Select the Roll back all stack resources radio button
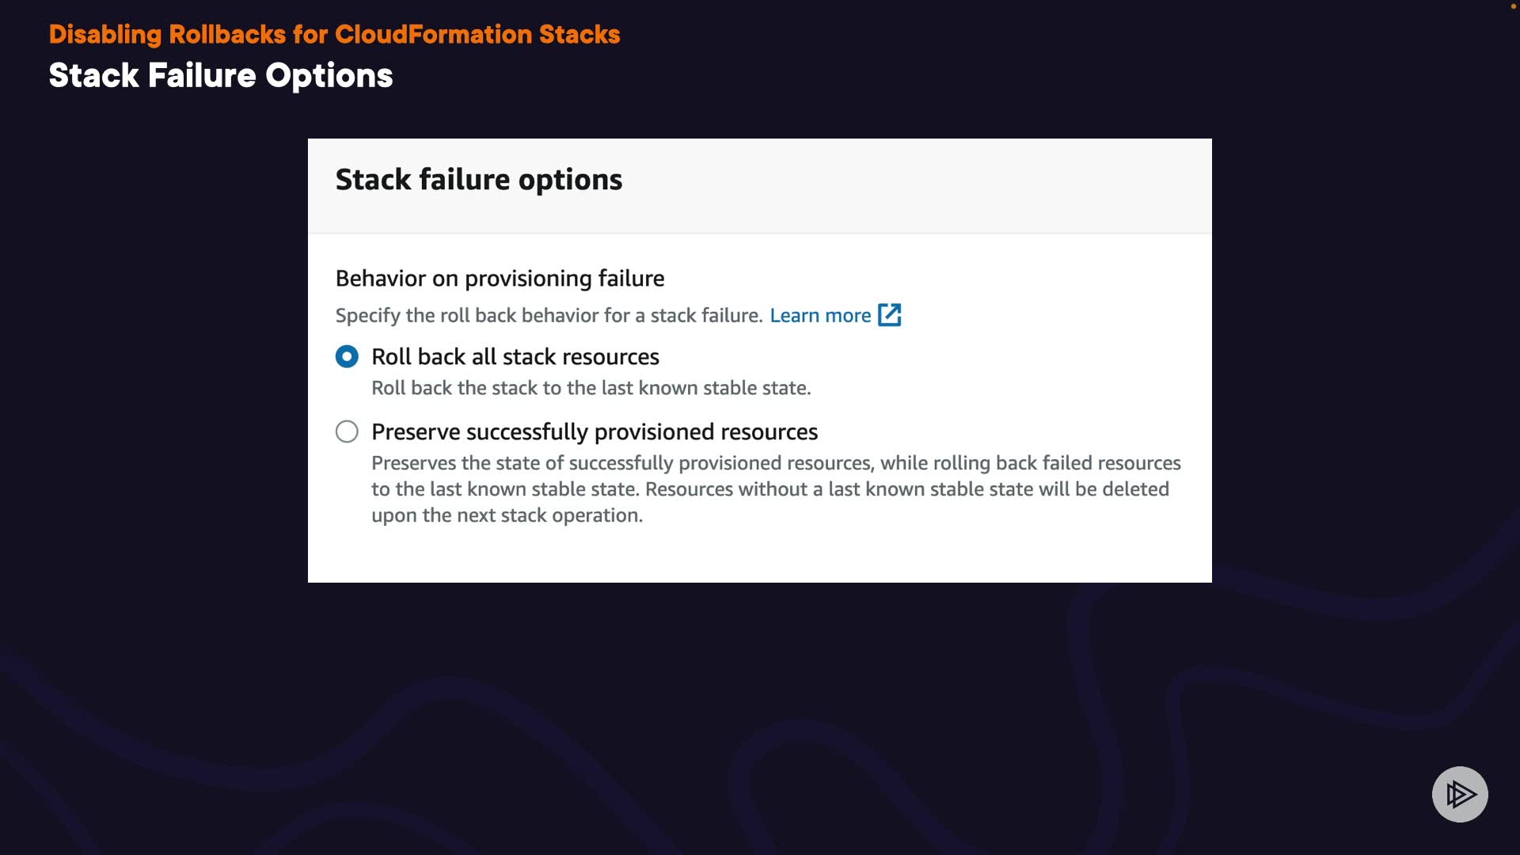 point(347,357)
